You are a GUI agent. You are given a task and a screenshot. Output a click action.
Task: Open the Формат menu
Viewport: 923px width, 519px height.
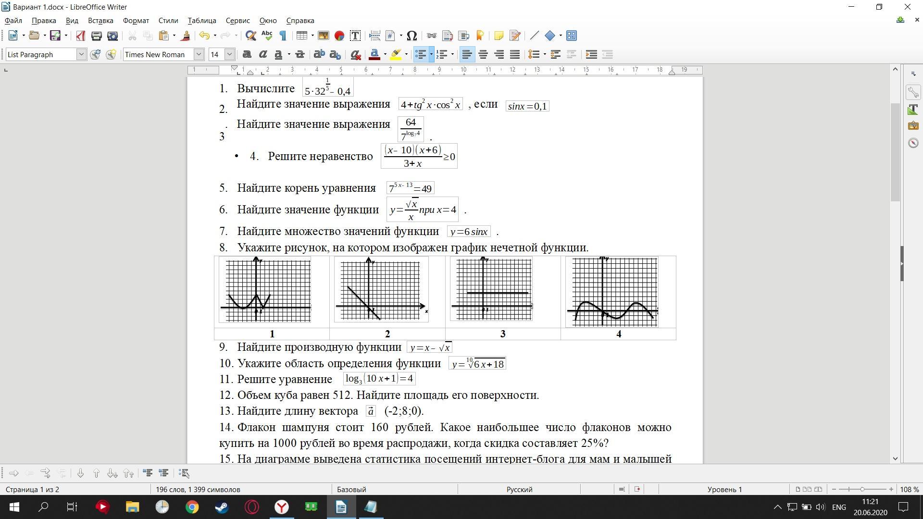(136, 21)
